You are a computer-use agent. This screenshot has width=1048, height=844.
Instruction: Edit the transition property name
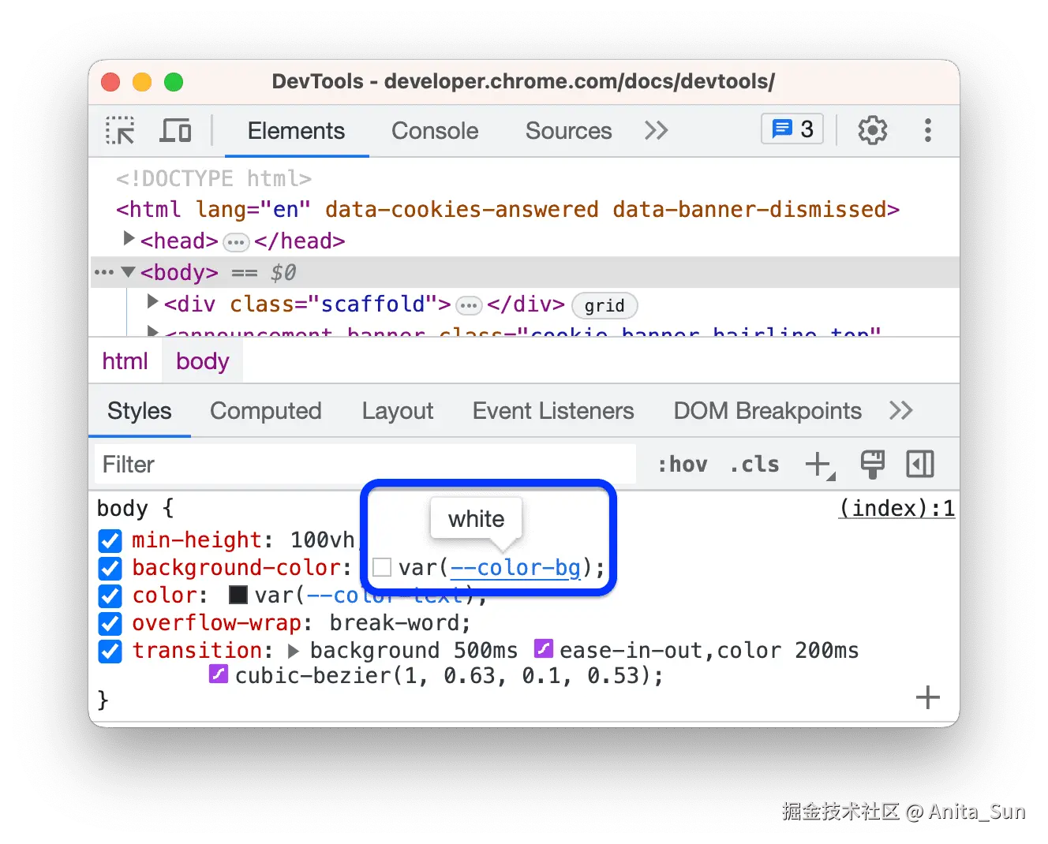click(x=196, y=651)
